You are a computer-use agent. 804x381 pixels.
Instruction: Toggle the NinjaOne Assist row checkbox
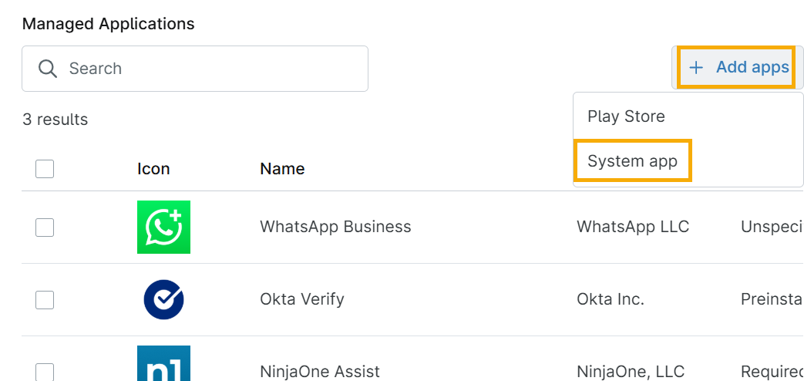point(45,372)
